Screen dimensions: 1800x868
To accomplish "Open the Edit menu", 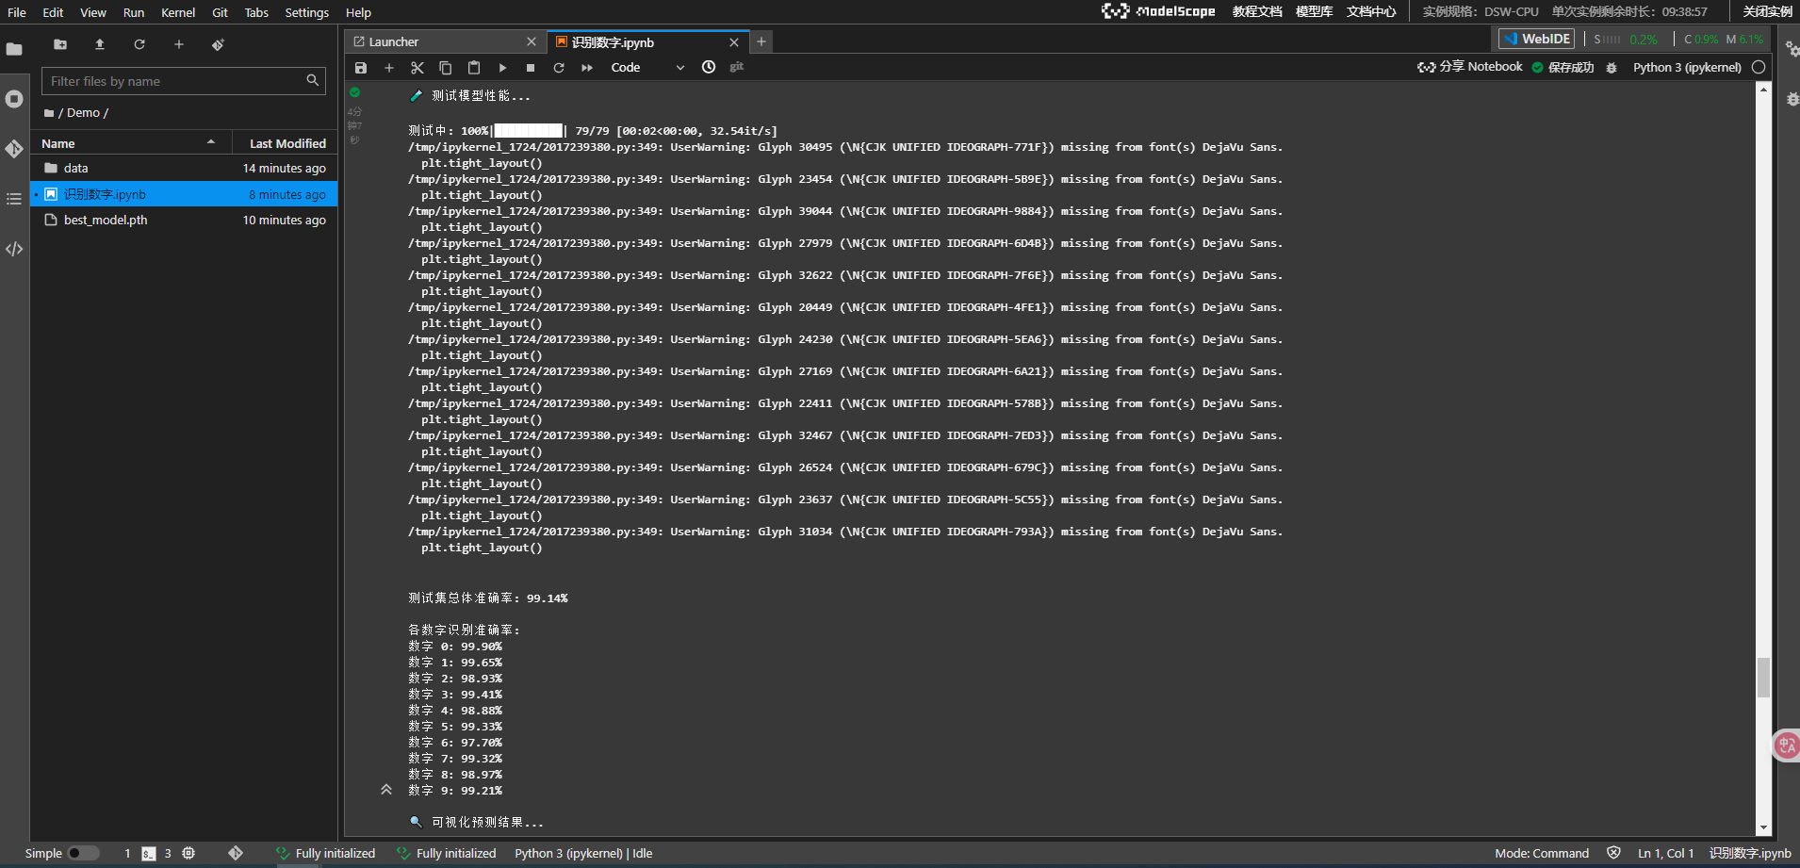I will [53, 12].
